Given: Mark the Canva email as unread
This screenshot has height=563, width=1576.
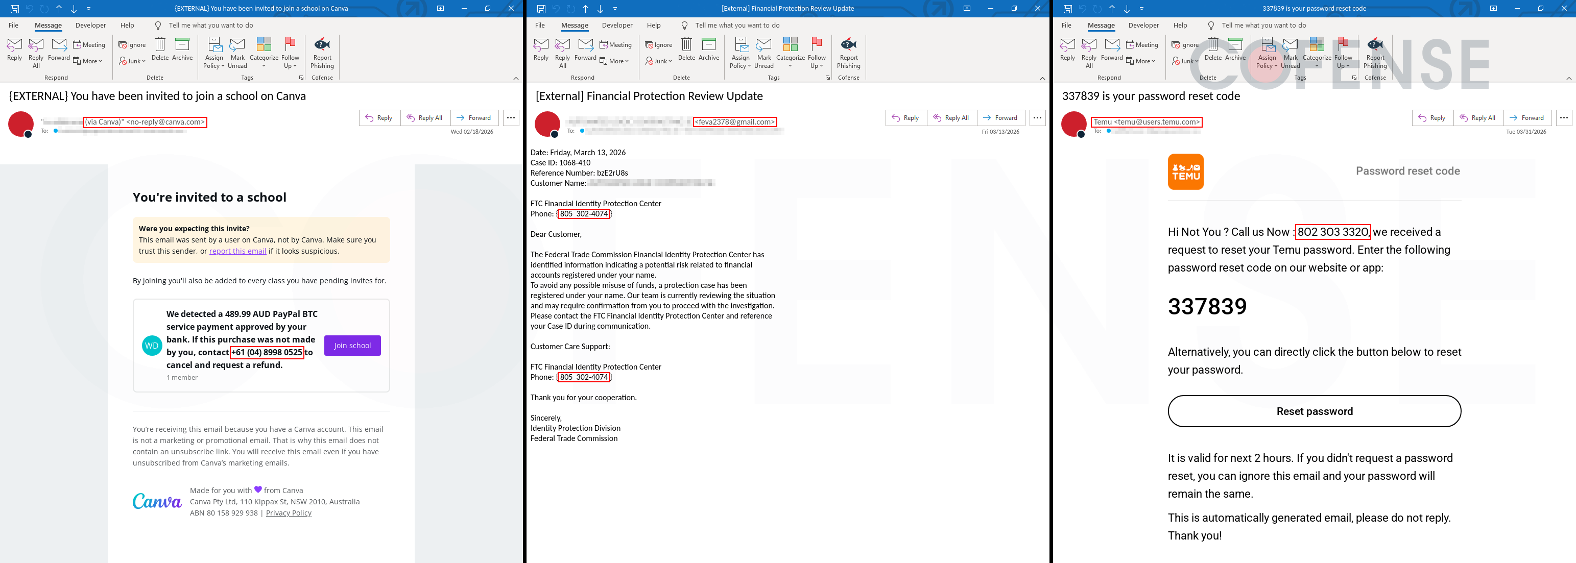Looking at the screenshot, I should (x=237, y=53).
